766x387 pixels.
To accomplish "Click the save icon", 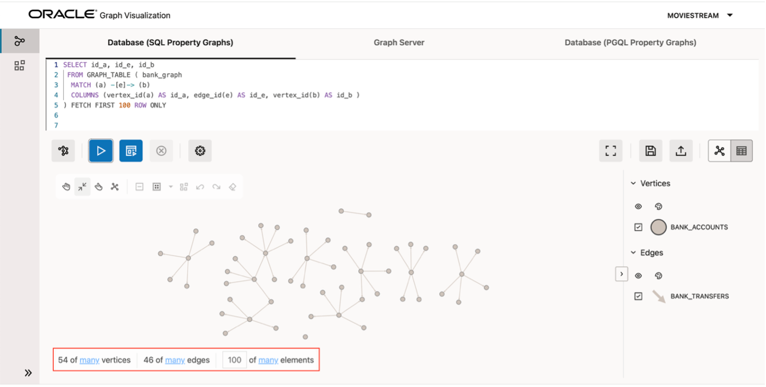I will [650, 151].
